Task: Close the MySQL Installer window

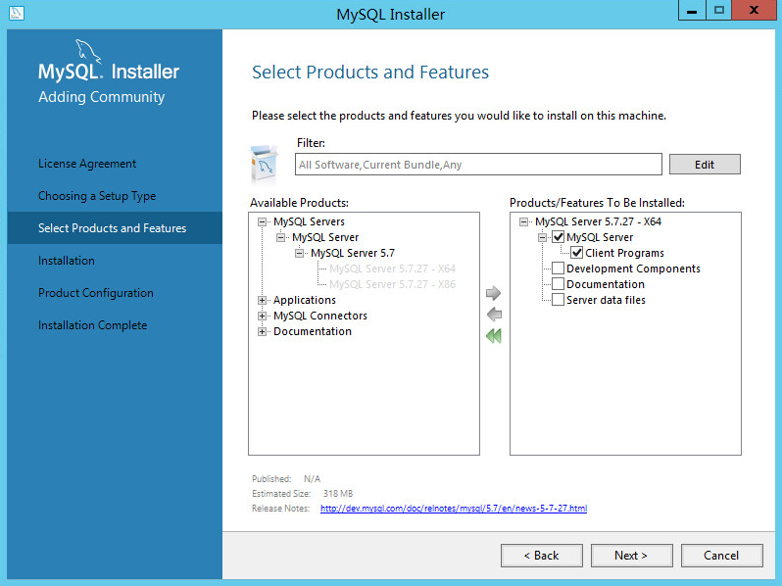Action: click(x=754, y=11)
